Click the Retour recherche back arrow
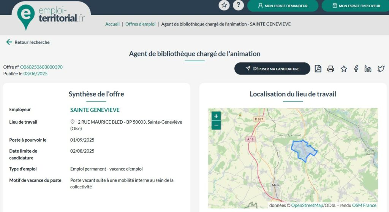Screen dimensions: 389x212 [x=9, y=42]
